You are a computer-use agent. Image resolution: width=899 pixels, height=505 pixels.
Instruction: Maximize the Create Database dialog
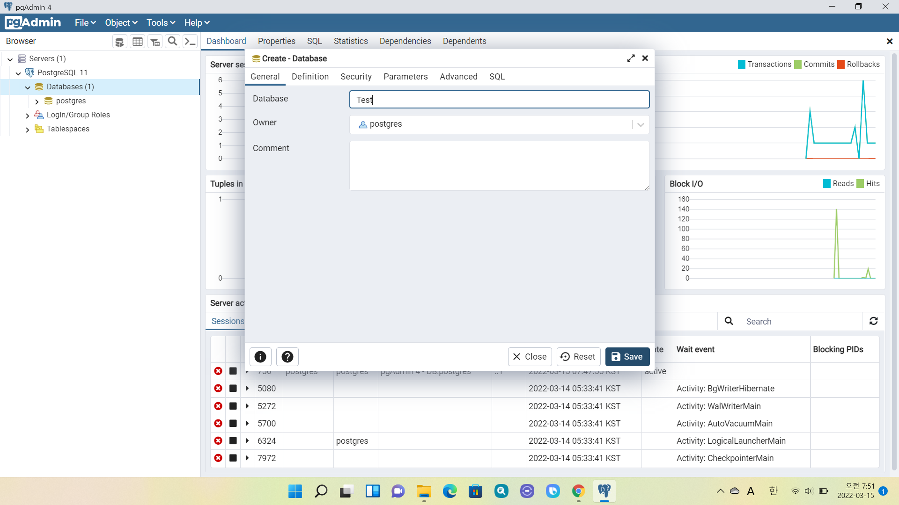(631, 58)
